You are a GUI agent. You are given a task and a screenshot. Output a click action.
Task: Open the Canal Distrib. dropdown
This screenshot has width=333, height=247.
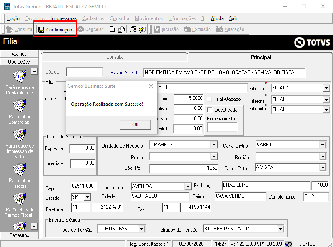coord(323,145)
